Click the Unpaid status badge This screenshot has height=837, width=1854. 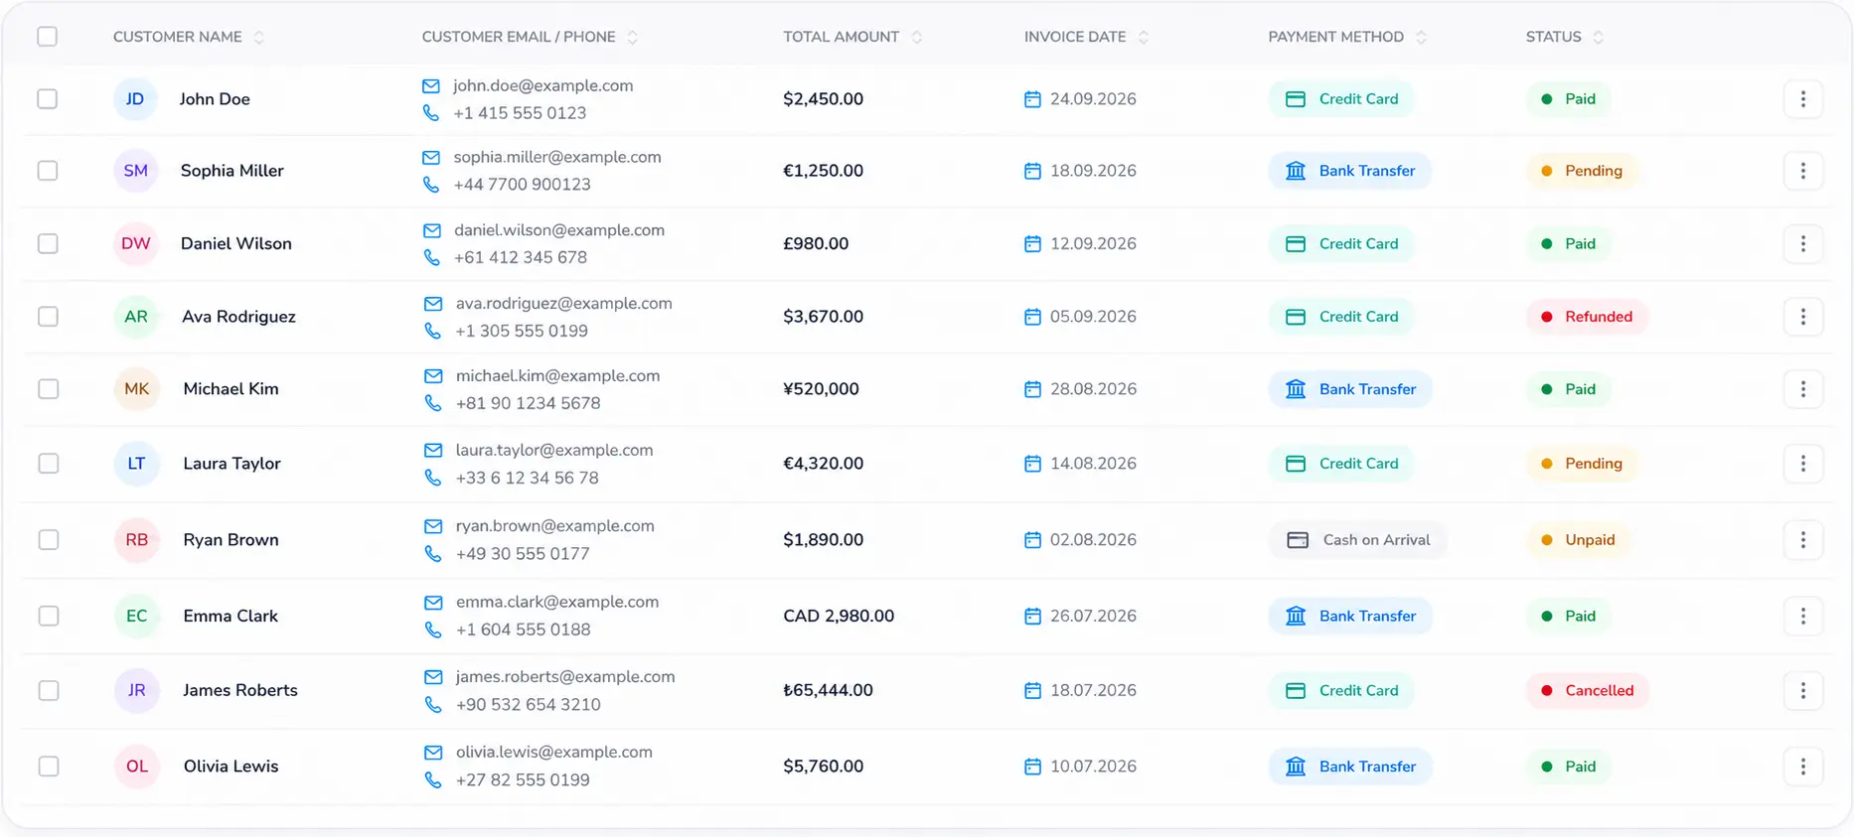pyautogui.click(x=1579, y=540)
